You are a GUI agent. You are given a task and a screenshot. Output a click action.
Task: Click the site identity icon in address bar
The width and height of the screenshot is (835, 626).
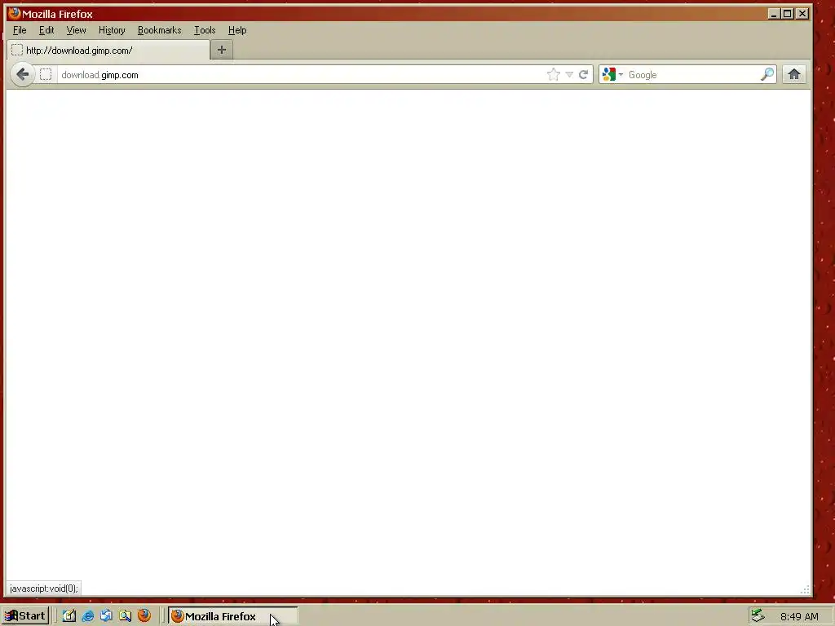(46, 74)
